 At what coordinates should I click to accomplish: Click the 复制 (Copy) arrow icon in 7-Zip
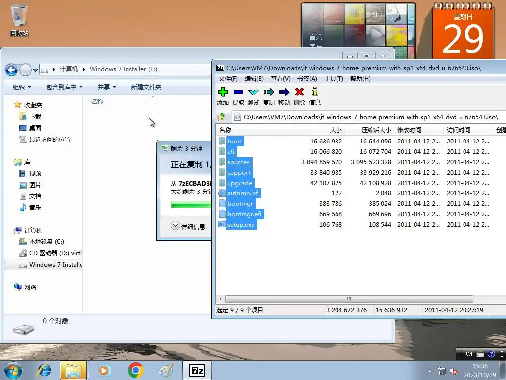coord(268,92)
